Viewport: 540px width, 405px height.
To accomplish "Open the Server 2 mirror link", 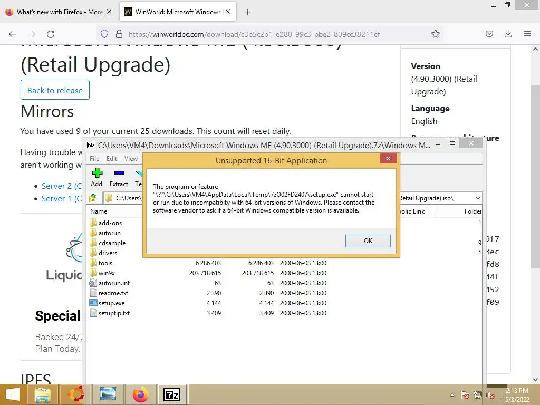I will [62, 186].
